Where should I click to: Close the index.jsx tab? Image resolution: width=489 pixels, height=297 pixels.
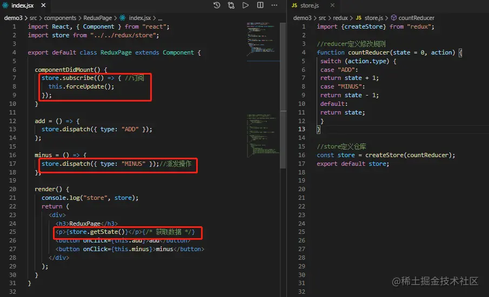pos(43,5)
